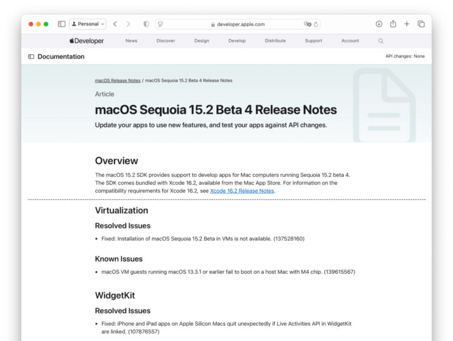
Task: Show tab overview
Action: coord(421,24)
